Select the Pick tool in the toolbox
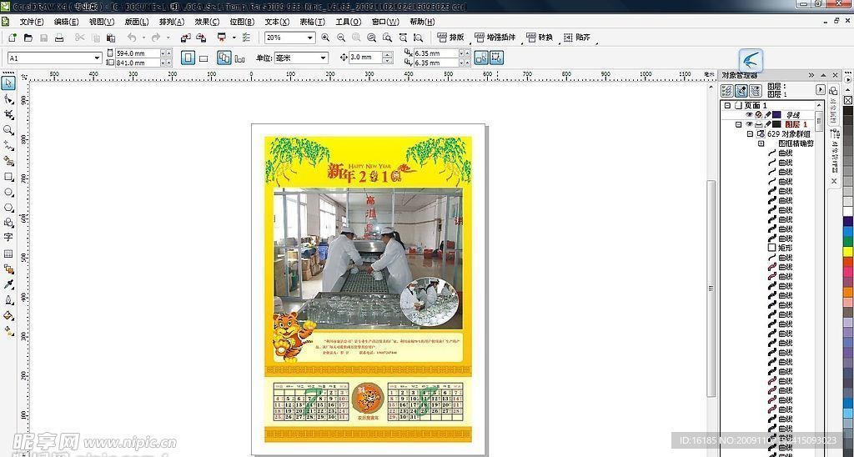This screenshot has height=457, width=854. [x=8, y=83]
